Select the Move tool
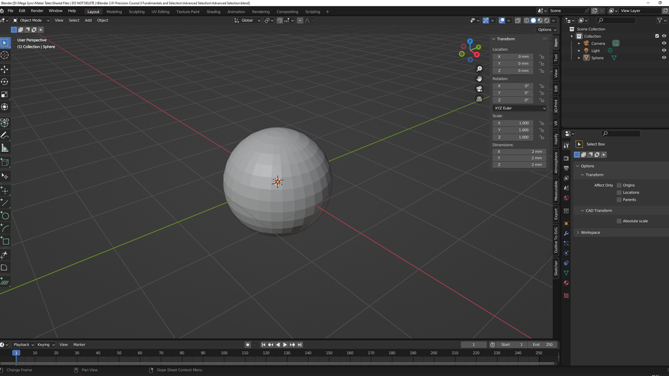The height and width of the screenshot is (376, 669). tap(5, 69)
